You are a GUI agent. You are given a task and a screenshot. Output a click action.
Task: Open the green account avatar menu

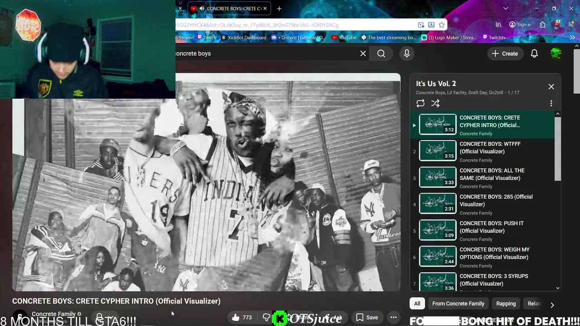(556, 53)
